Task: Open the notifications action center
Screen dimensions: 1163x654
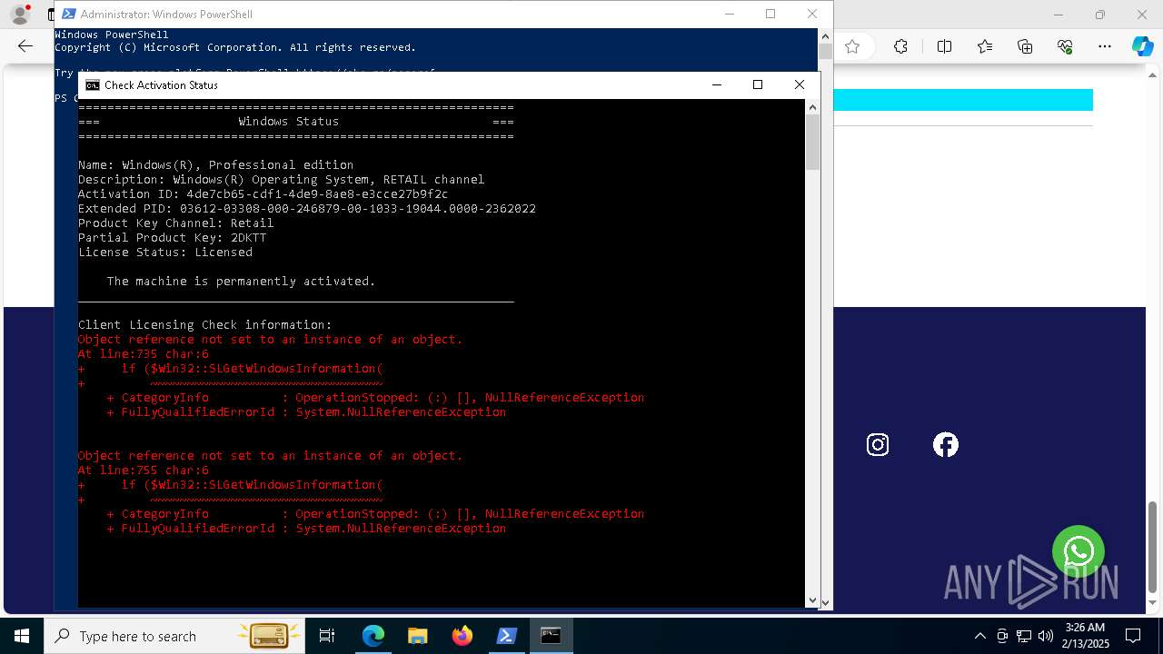Action: point(1133,636)
